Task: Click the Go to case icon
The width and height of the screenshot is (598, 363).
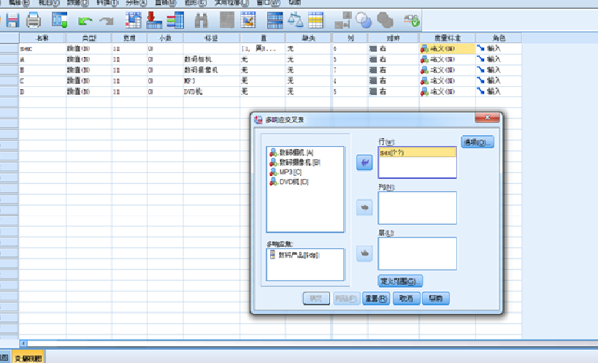Action: pos(133,20)
